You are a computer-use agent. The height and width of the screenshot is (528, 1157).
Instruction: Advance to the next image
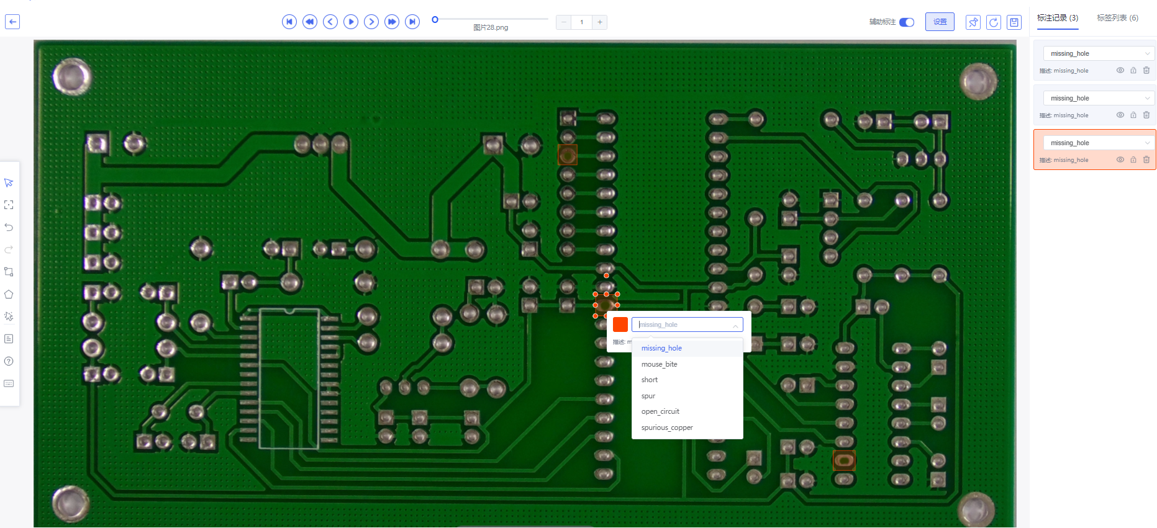coord(371,22)
